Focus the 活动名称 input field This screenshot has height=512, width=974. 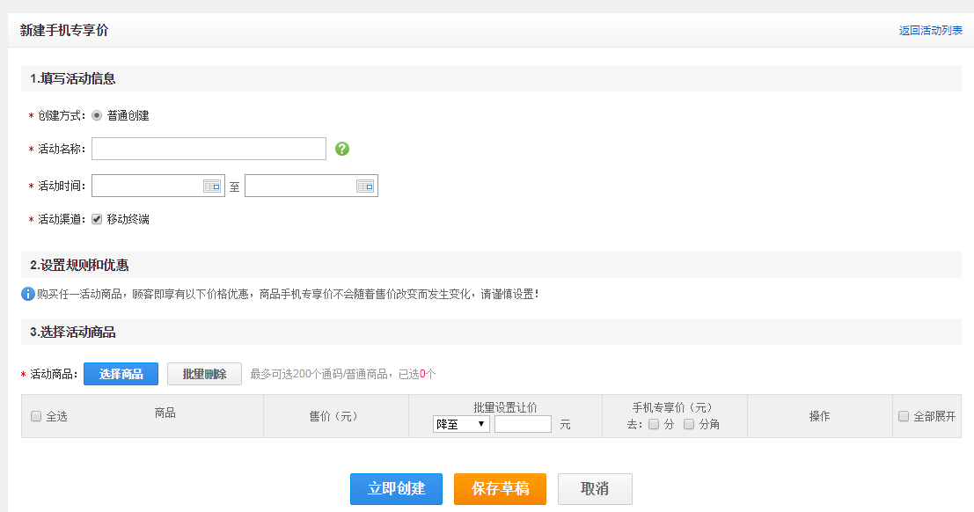click(209, 149)
